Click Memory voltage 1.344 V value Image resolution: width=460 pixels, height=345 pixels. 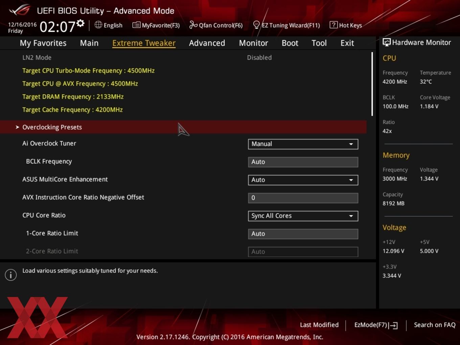click(429, 179)
